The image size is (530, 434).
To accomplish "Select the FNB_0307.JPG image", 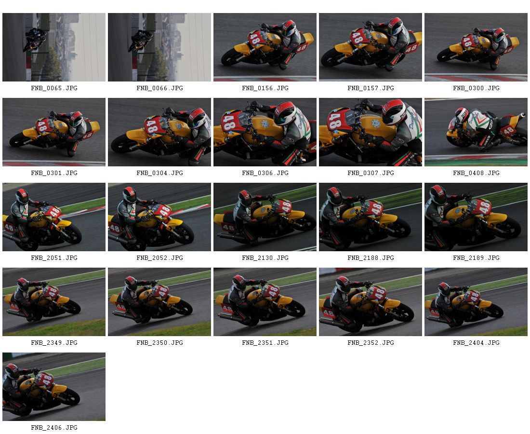I will click(x=371, y=132).
